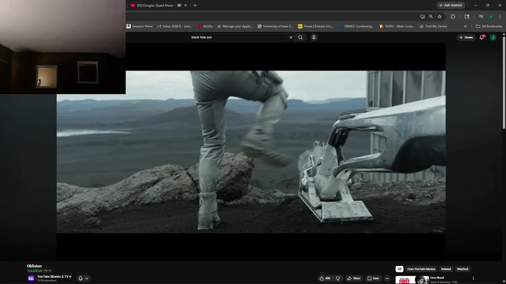This screenshot has height=284, width=506.
Task: Open the Chrome Extensions puzzle icon
Action: (453, 17)
